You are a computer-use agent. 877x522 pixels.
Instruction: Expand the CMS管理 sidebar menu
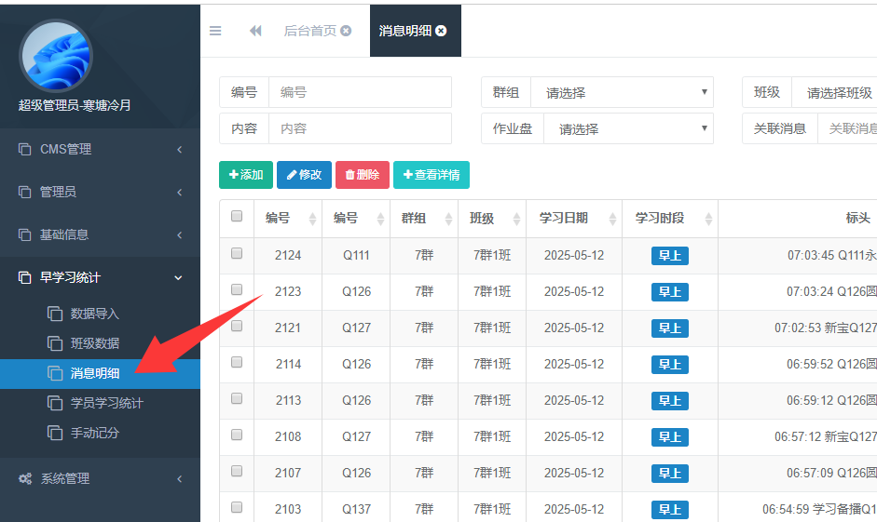pos(100,149)
